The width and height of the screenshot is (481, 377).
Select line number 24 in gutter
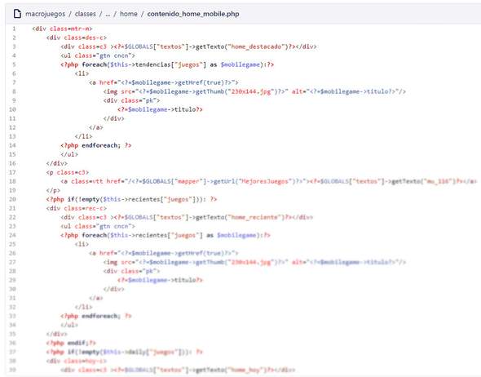[x=12, y=235]
